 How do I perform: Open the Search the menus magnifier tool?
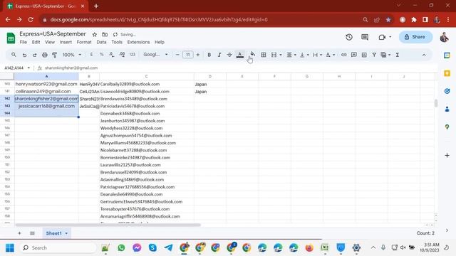(14, 55)
